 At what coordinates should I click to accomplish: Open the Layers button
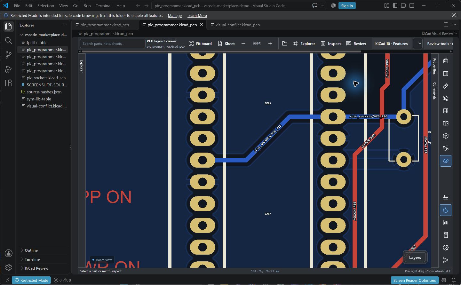pos(415,257)
